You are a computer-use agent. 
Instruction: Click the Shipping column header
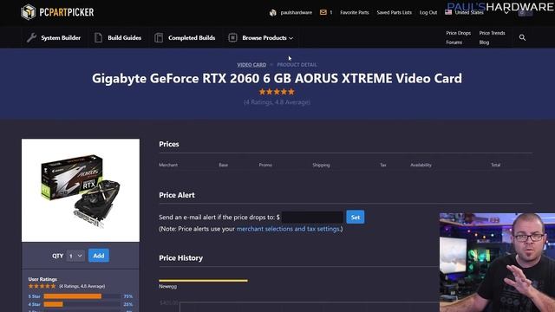[x=321, y=165]
